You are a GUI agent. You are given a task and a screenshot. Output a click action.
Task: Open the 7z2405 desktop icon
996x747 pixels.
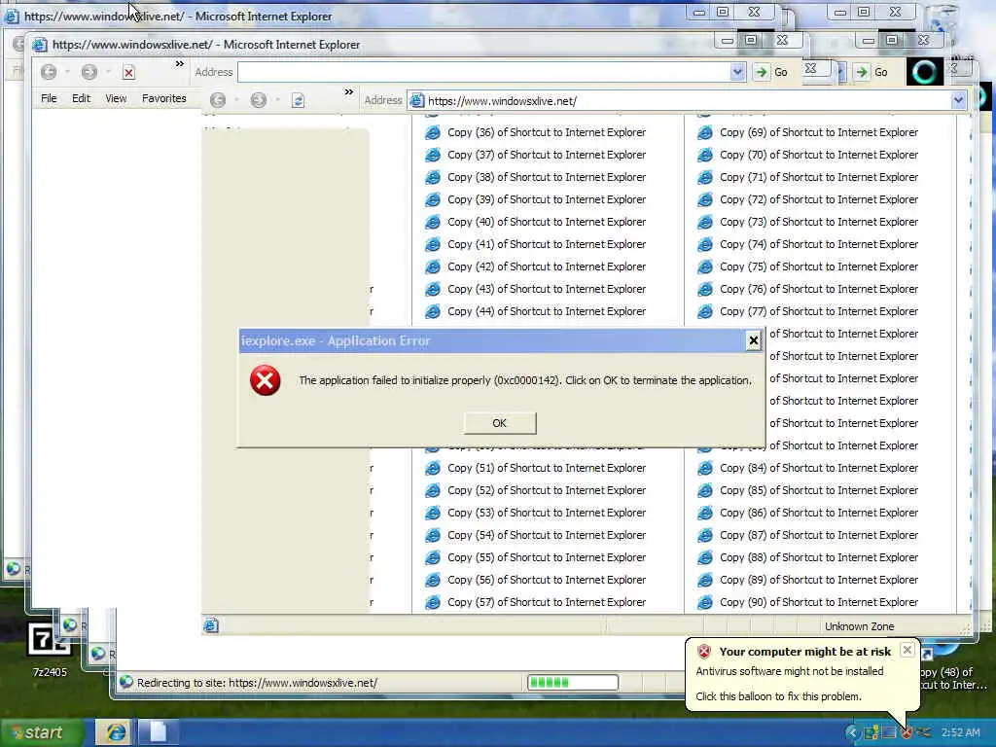[49, 649]
